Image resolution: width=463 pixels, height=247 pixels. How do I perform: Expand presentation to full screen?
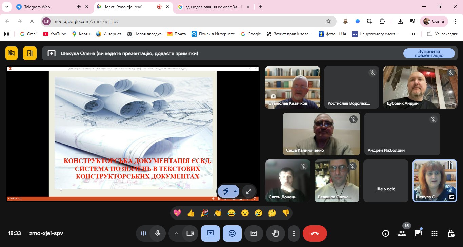click(x=248, y=191)
